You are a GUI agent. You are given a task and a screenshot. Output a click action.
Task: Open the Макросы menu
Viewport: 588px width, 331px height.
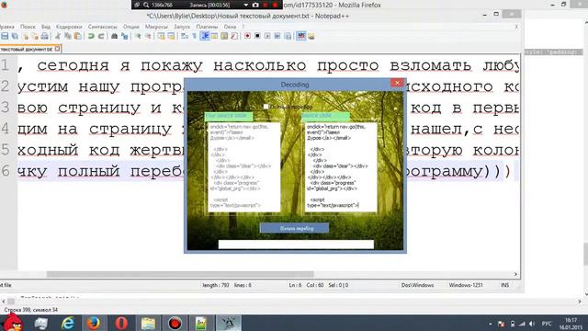[x=156, y=27]
